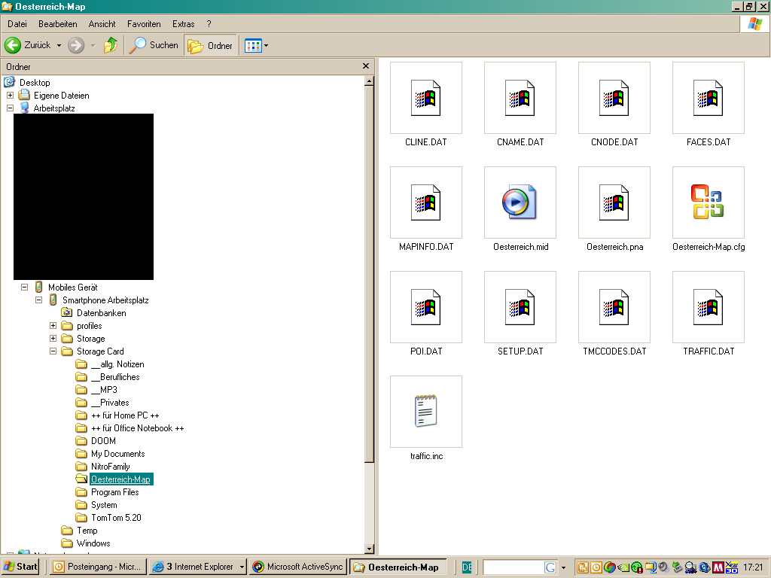Click folder tree scrollbar down arrow
The width and height of the screenshot is (771, 578).
pyautogui.click(x=369, y=549)
